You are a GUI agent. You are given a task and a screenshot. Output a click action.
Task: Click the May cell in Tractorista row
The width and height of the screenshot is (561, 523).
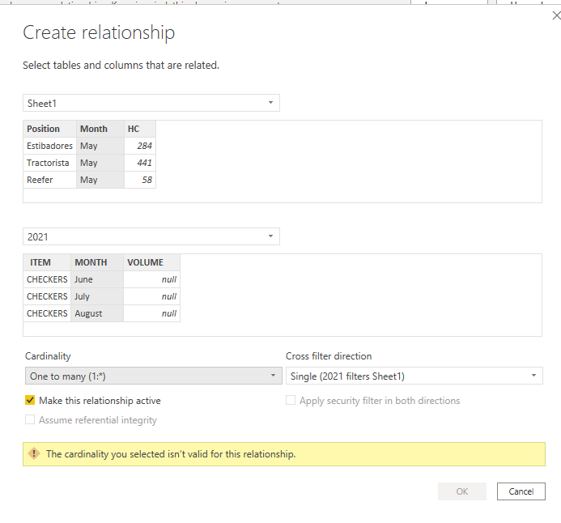[x=100, y=163]
